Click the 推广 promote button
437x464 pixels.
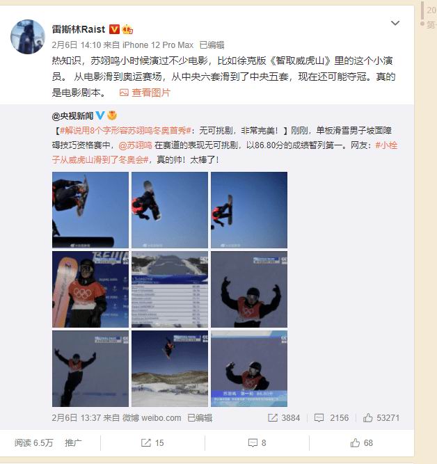[73, 443]
